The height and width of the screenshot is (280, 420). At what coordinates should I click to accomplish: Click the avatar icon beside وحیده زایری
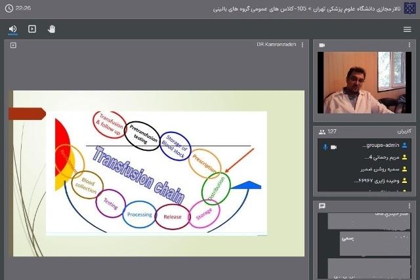point(405,181)
